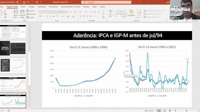This screenshot has width=200, height=112.
Task: Open the Transições tab
Action: (42, 7)
